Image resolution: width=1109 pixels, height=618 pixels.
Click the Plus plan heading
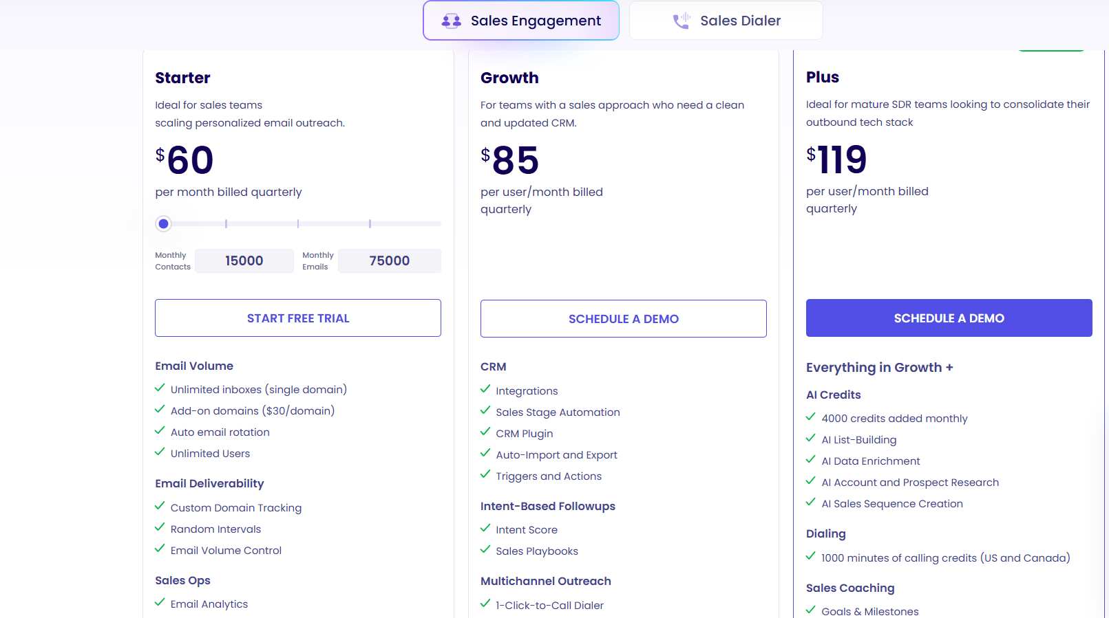click(823, 77)
